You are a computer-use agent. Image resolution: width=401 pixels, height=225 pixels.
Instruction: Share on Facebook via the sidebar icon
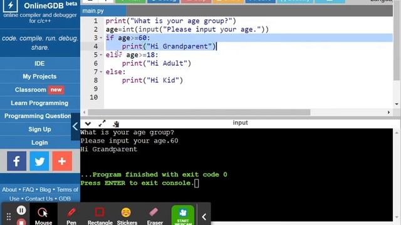pos(17,161)
